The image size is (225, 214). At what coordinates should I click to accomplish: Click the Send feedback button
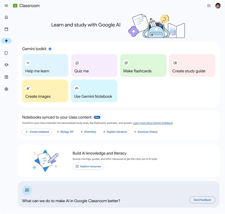coord(202,200)
